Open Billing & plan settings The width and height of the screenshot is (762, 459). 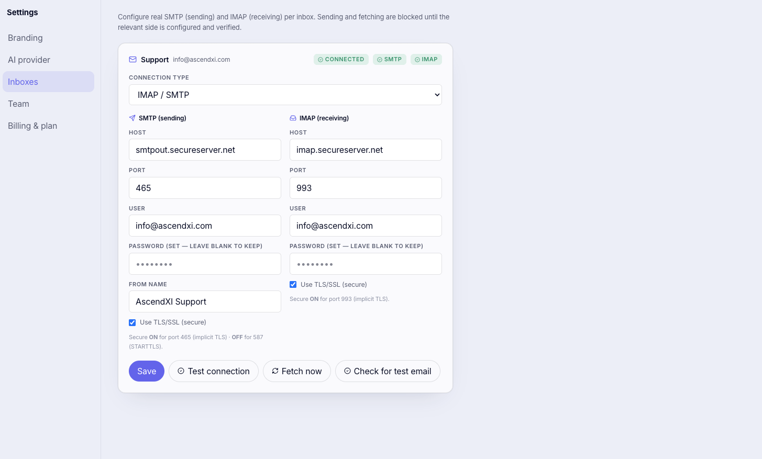pyautogui.click(x=48, y=126)
